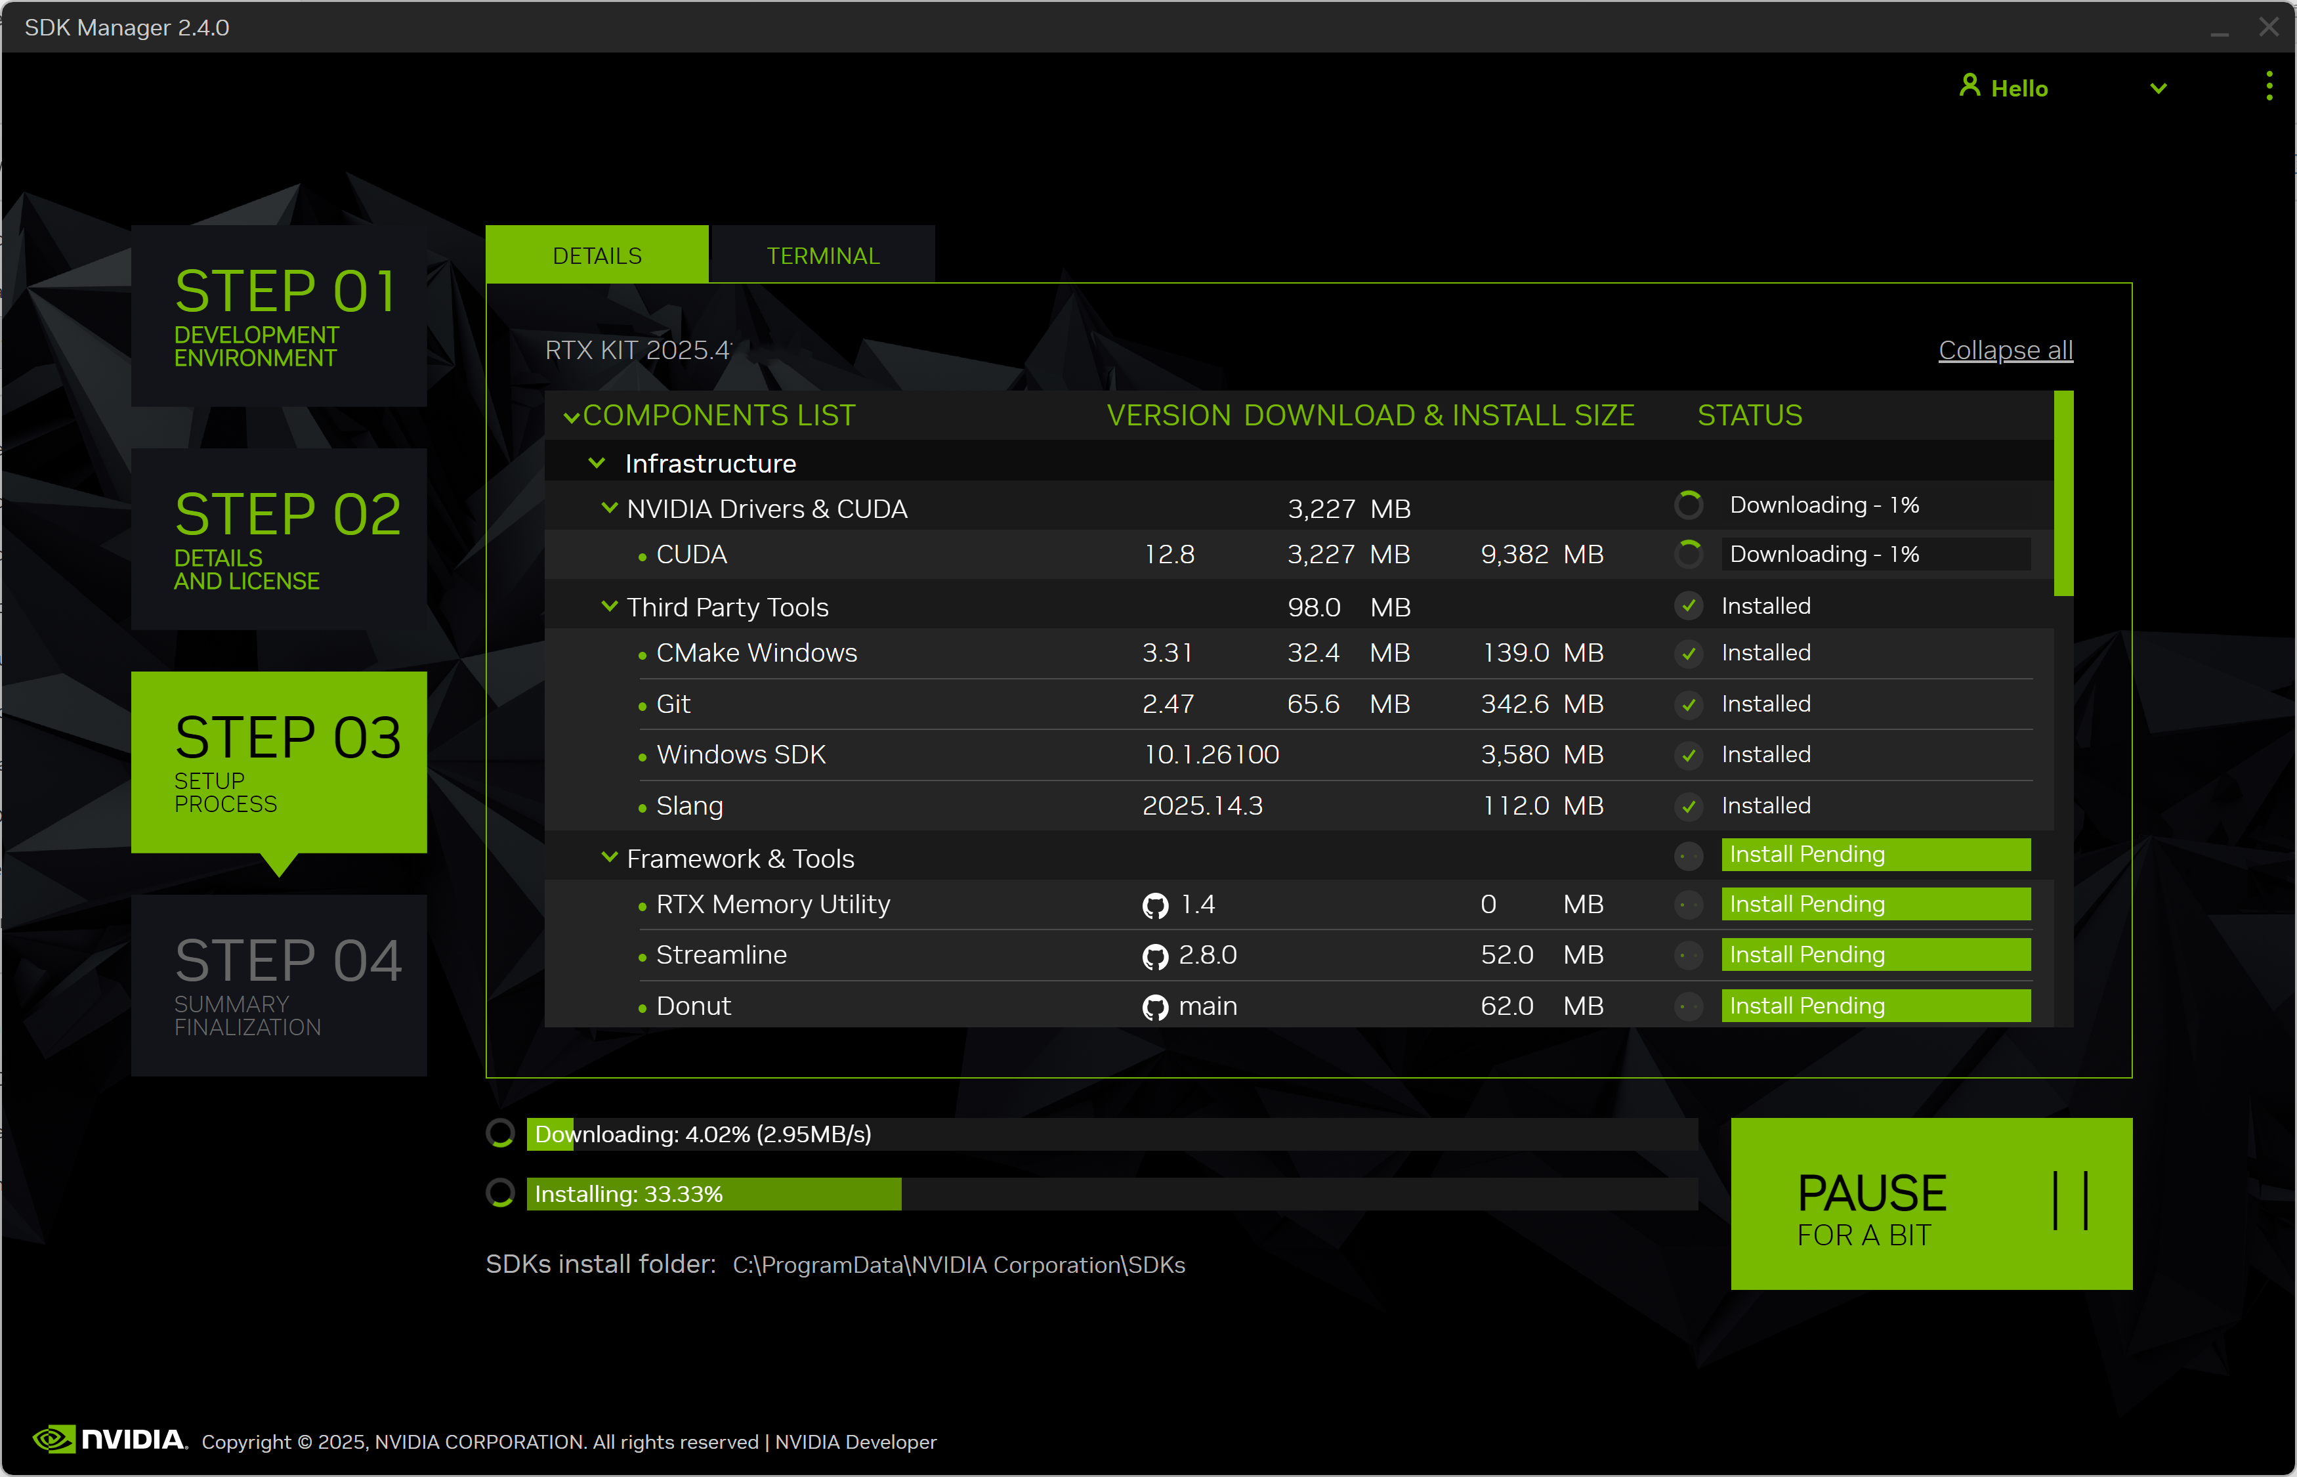Click installed checkmark for Slang
The height and width of the screenshot is (1477, 2297).
1688,807
